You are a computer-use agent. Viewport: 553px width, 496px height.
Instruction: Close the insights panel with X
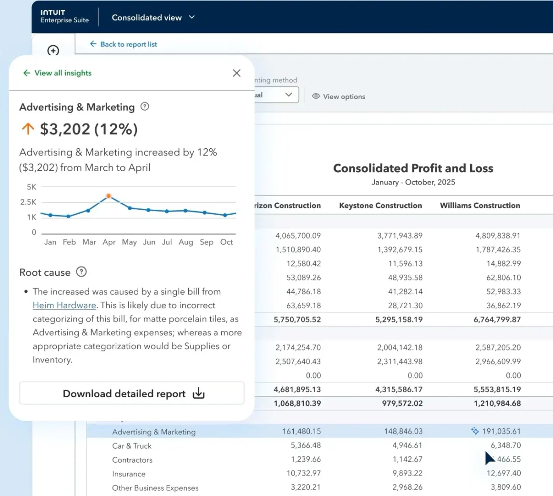pos(236,73)
